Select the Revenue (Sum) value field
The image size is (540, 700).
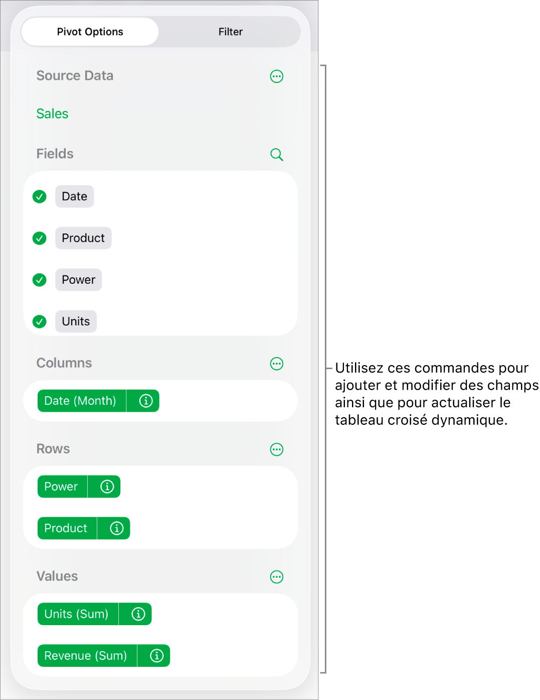(86, 656)
